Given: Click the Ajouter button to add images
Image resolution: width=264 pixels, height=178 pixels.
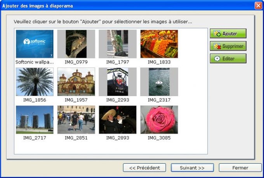Looking at the screenshot, I should tap(228, 33).
